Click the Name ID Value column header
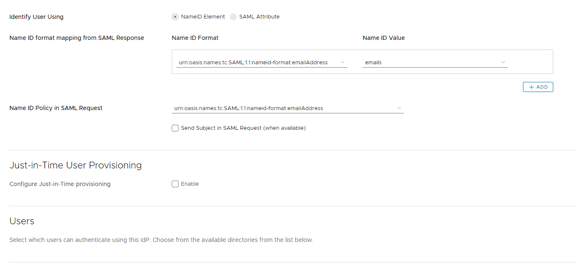Image resolution: width=576 pixels, height=273 pixels. click(x=384, y=38)
